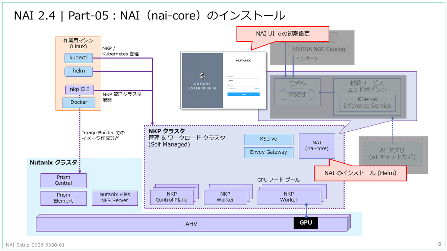
Task: Click the 'モデル' heading above the Model cylinder
Action: [x=297, y=83]
